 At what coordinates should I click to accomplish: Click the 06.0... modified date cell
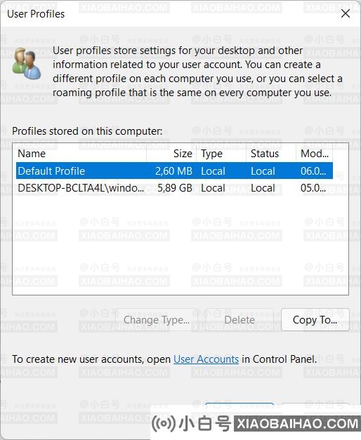pyautogui.click(x=313, y=171)
